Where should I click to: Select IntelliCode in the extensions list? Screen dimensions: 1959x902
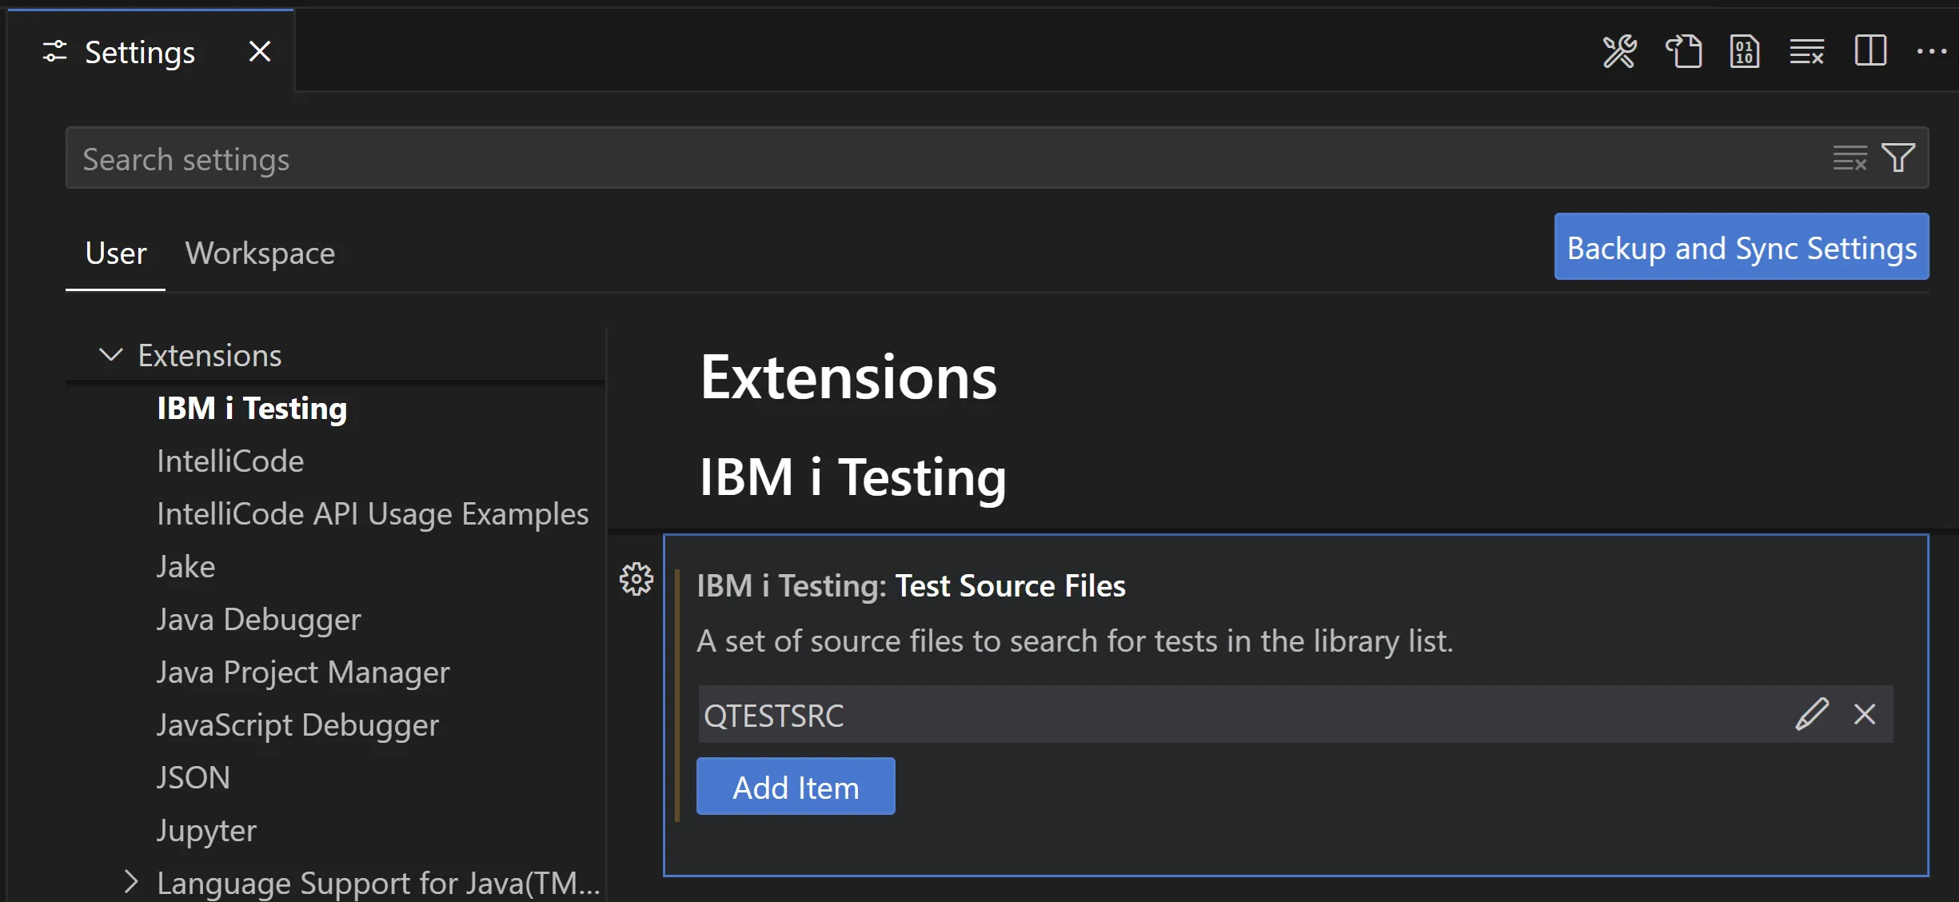[230, 461]
